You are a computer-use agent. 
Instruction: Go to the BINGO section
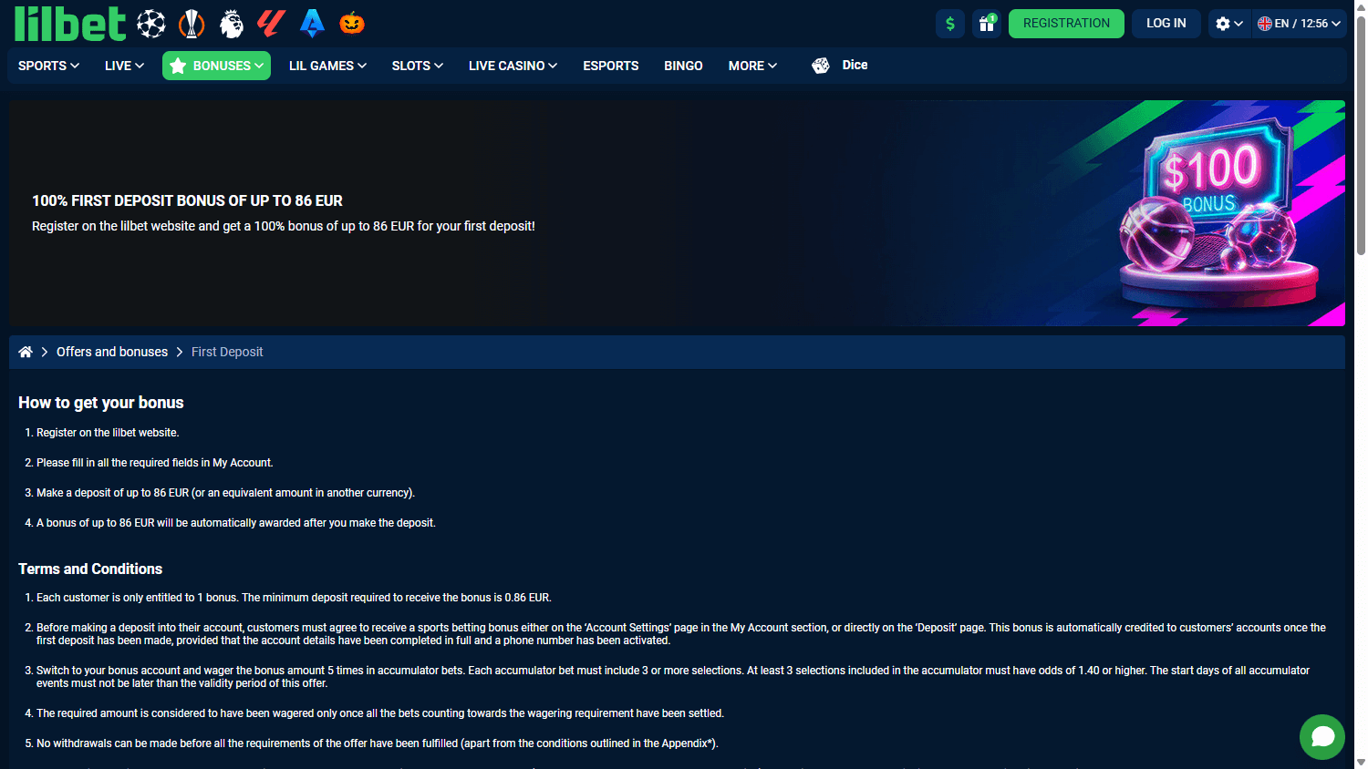[x=683, y=66]
